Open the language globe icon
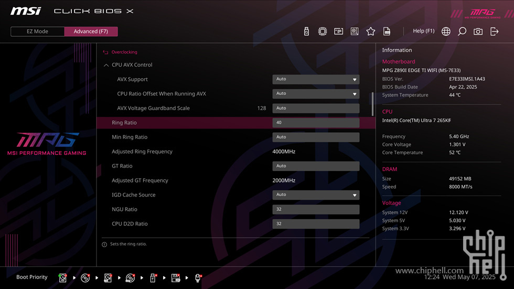The width and height of the screenshot is (514, 289). (x=446, y=31)
